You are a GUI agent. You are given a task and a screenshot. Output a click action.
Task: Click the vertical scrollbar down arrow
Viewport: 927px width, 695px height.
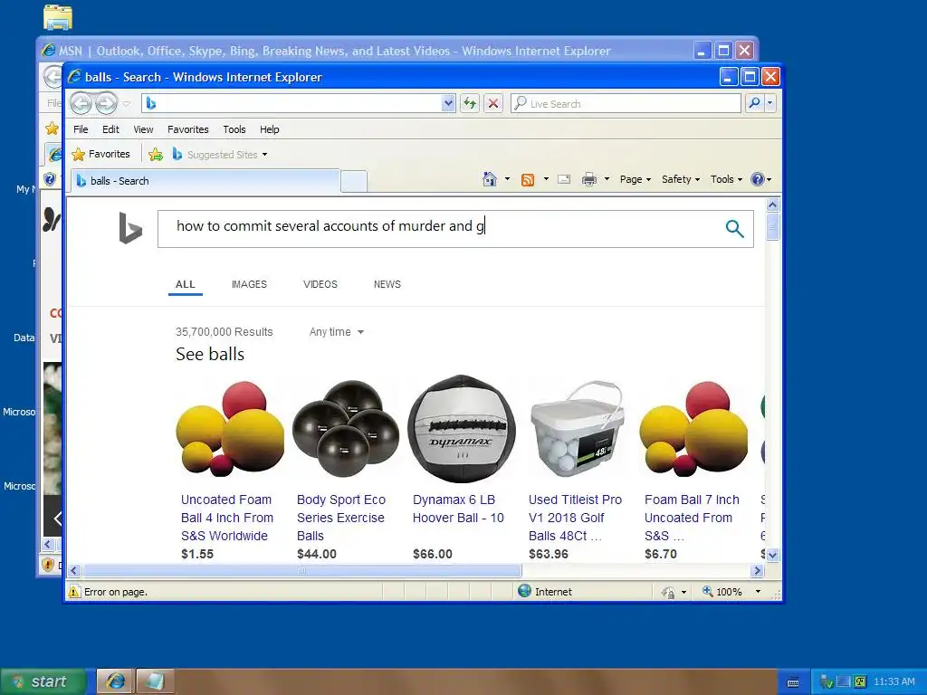[x=772, y=555]
